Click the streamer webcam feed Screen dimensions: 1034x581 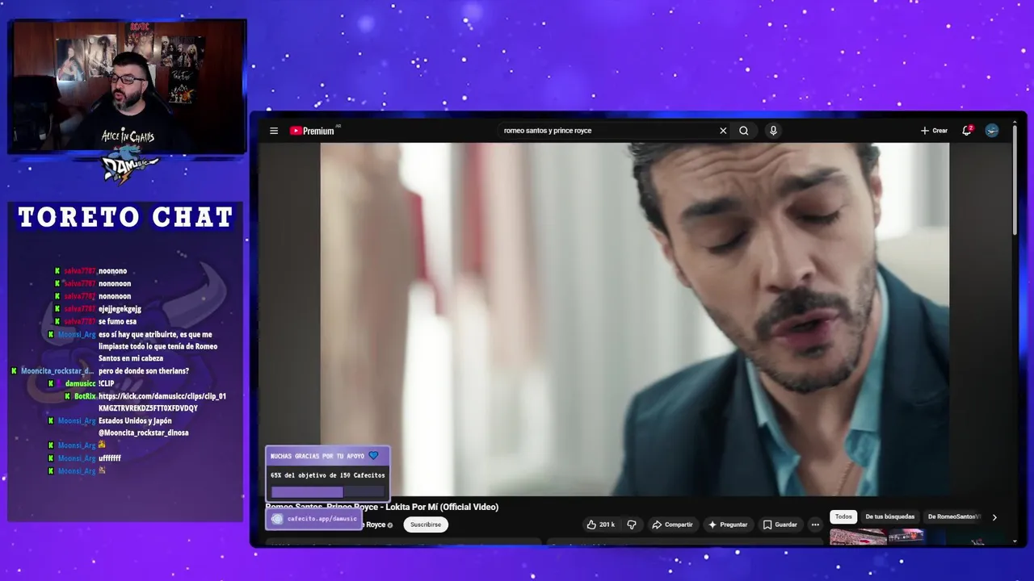coord(127,86)
